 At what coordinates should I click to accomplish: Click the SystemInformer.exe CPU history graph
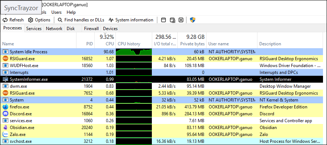pyautogui.click(x=134, y=79)
